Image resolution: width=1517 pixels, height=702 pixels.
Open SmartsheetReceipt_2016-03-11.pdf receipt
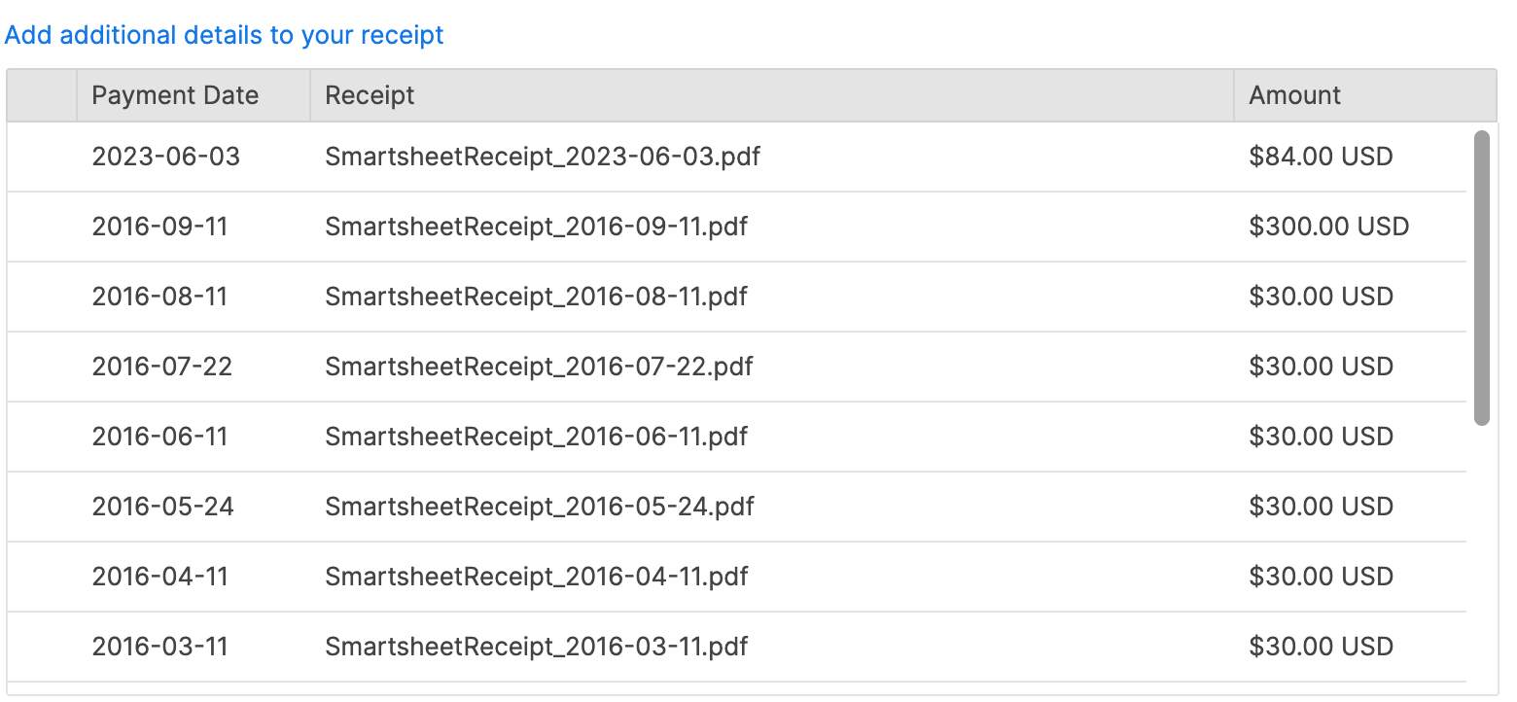point(537,647)
